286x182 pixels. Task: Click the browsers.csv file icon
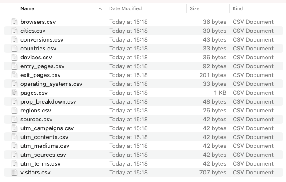tap(14, 22)
